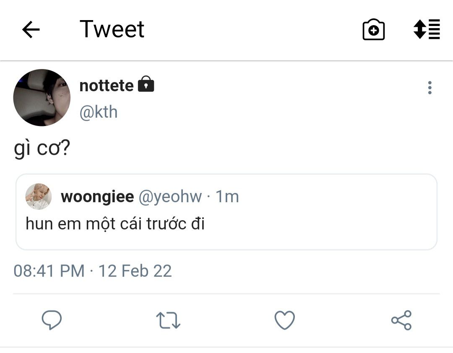Open nottete's profile picture
Screen dimensions: 453x353
coord(42,98)
